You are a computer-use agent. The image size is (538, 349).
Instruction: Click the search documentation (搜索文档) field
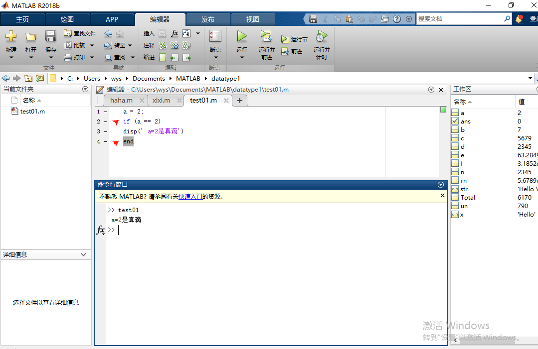[x=460, y=19]
